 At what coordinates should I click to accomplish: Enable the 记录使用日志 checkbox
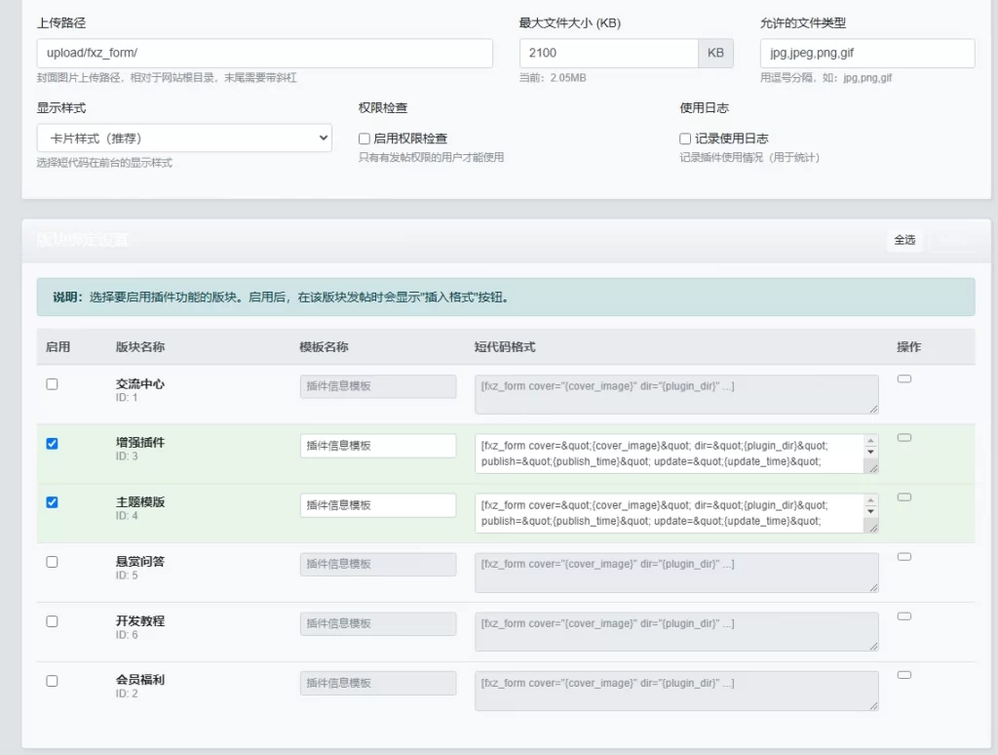pos(685,138)
